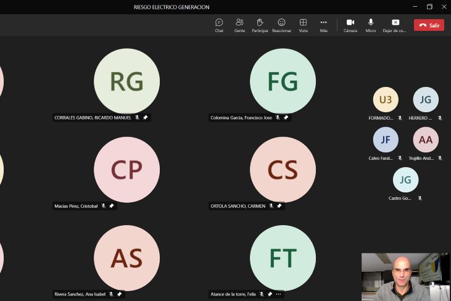Select the CP avatar circle
451x301 pixels.
[x=127, y=170]
